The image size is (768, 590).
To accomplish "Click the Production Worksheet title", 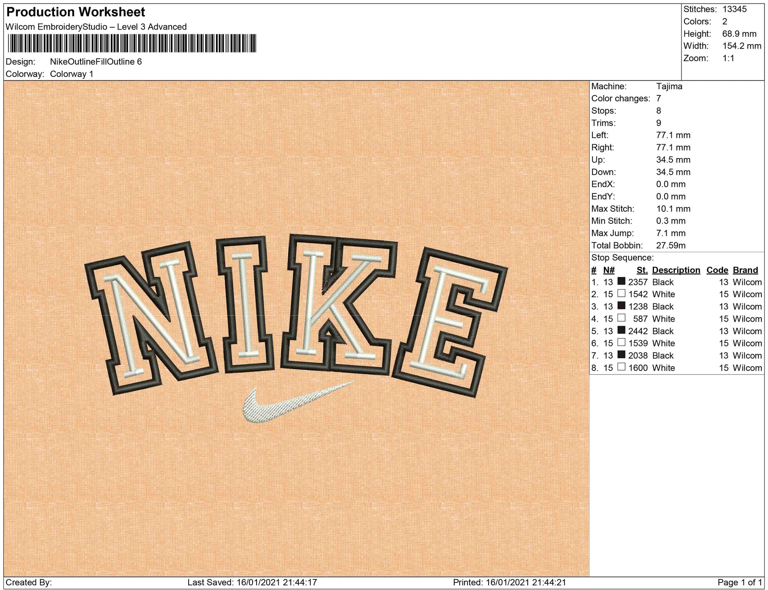I will (76, 12).
